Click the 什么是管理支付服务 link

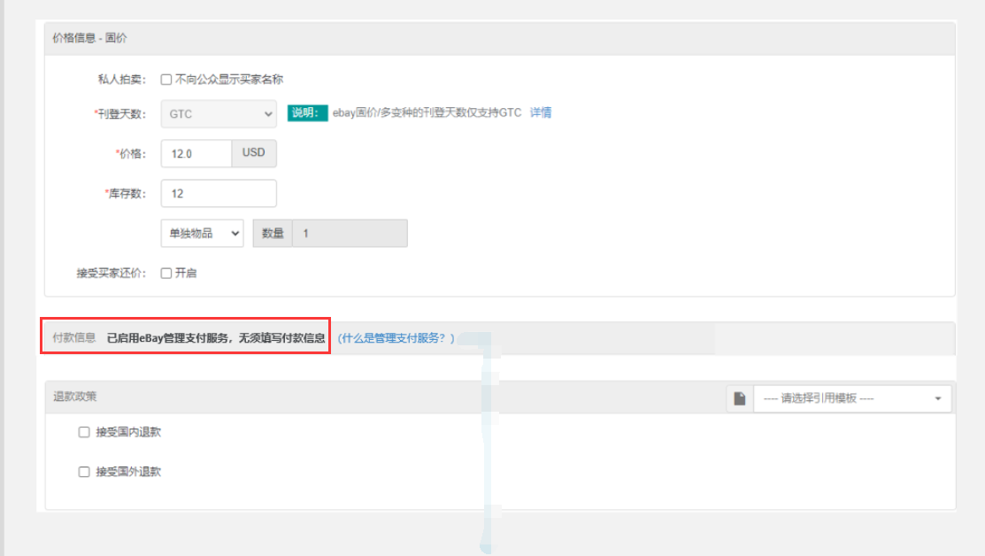pos(396,338)
